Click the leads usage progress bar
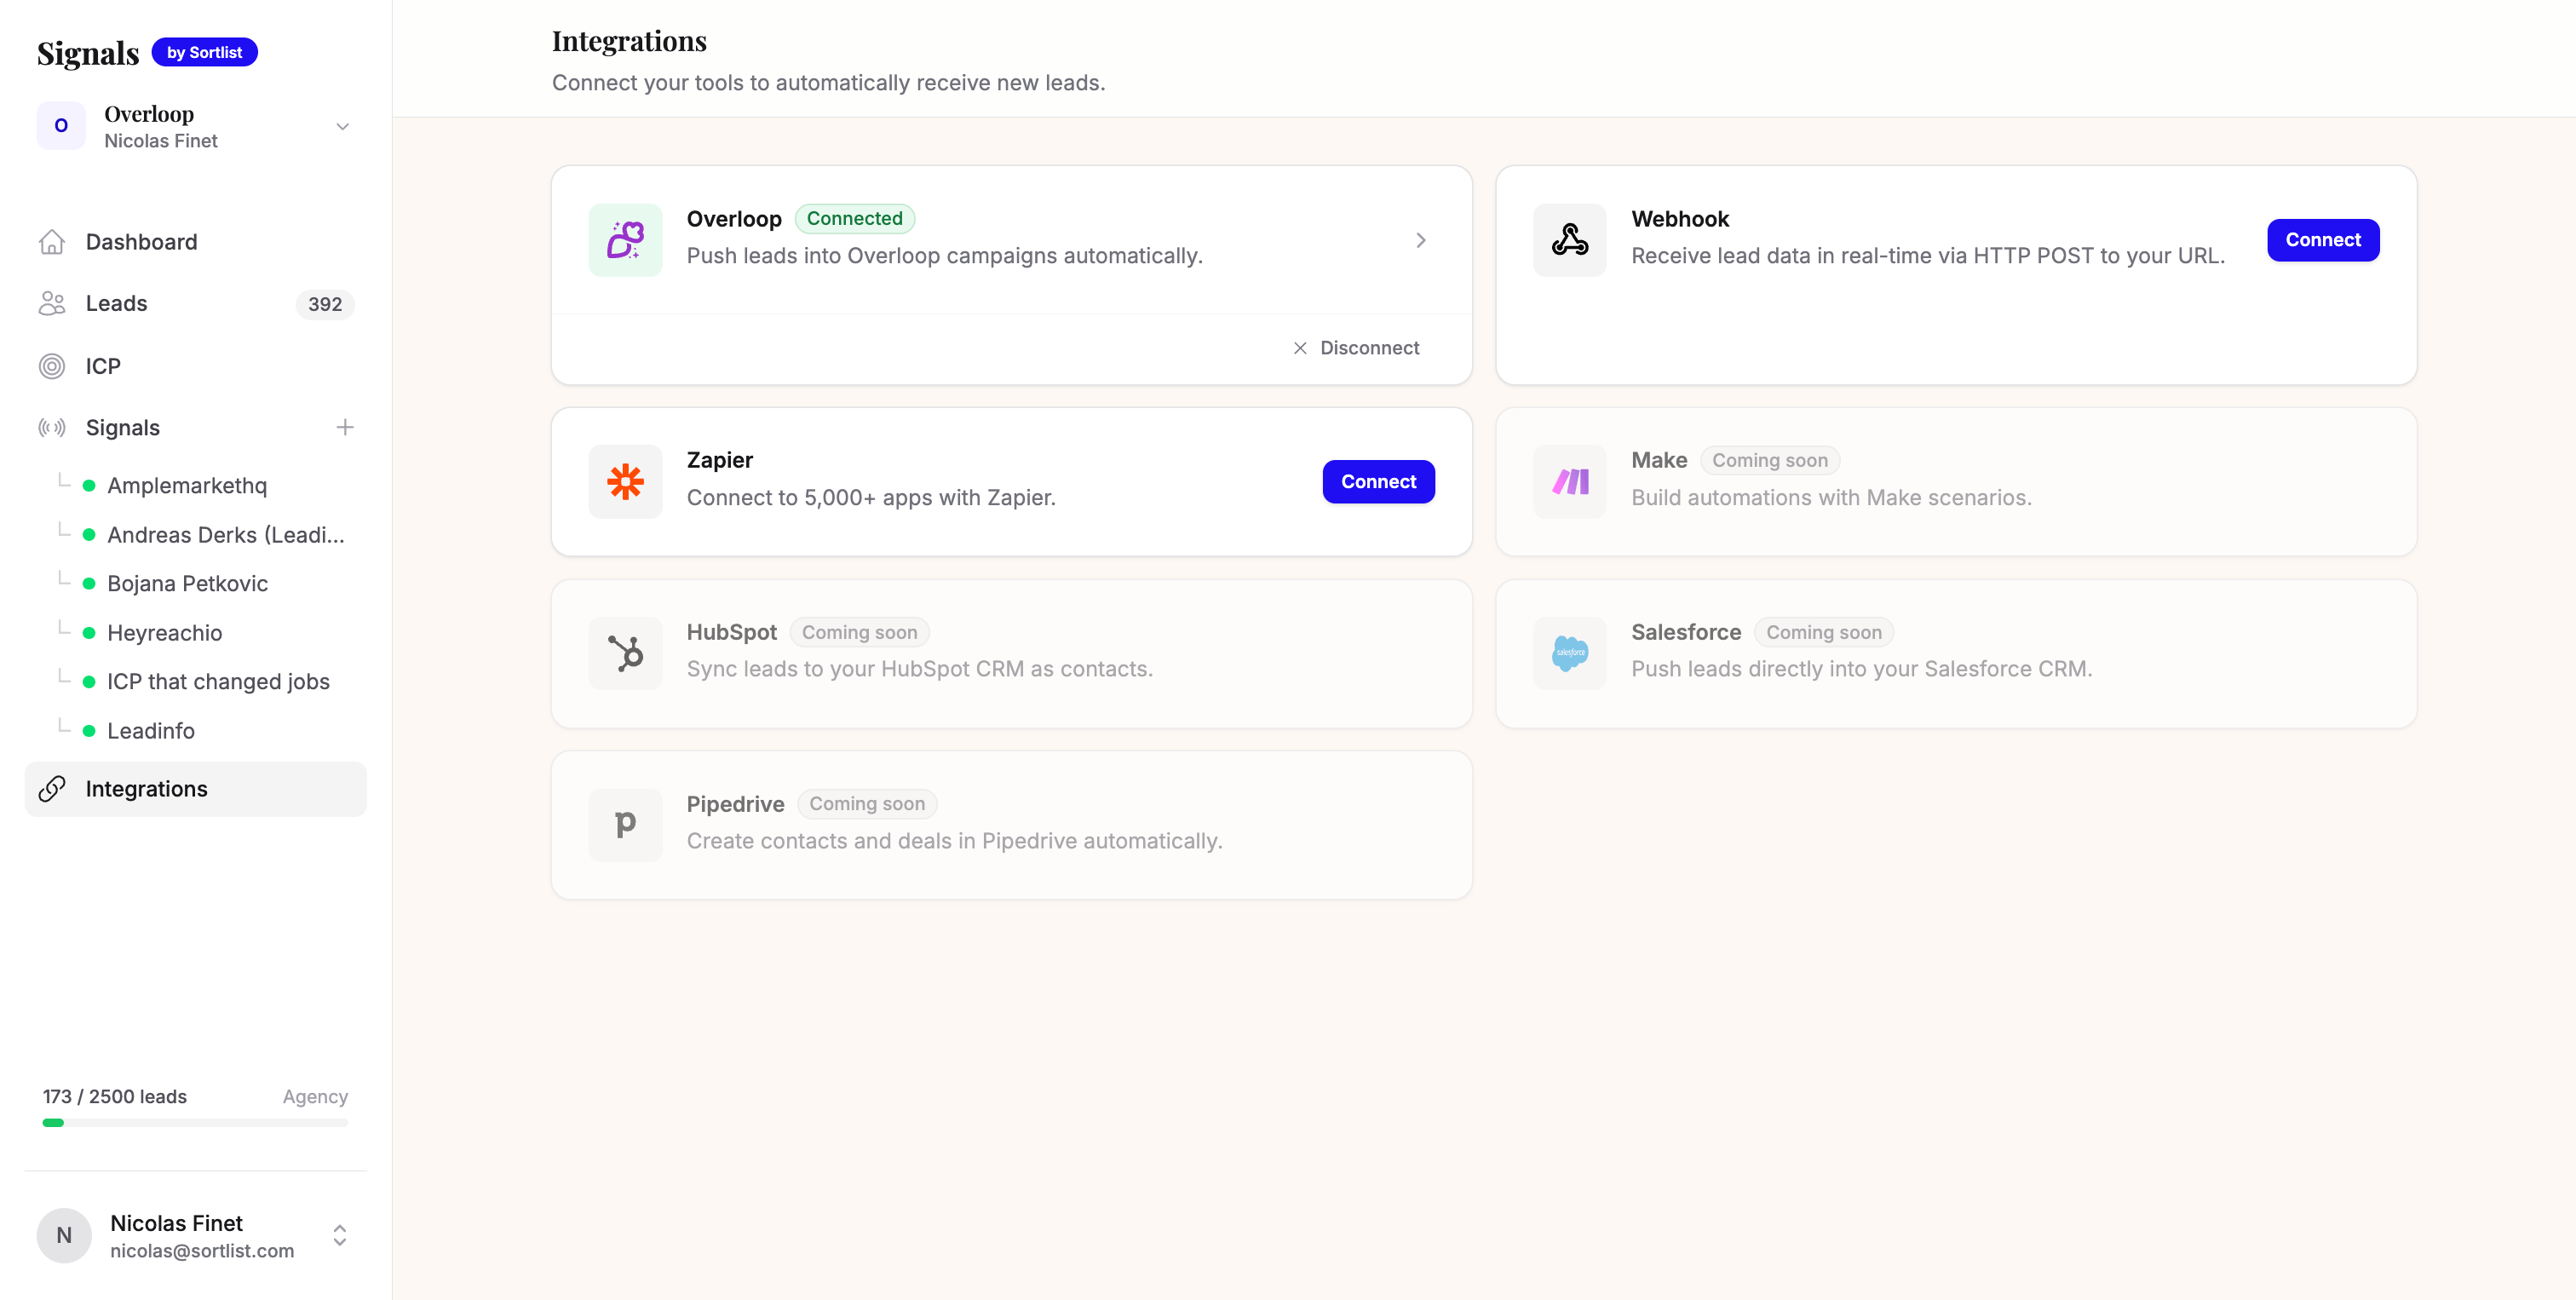 [x=195, y=1123]
